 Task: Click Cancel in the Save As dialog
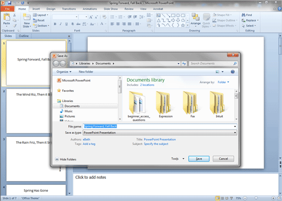point(223,159)
